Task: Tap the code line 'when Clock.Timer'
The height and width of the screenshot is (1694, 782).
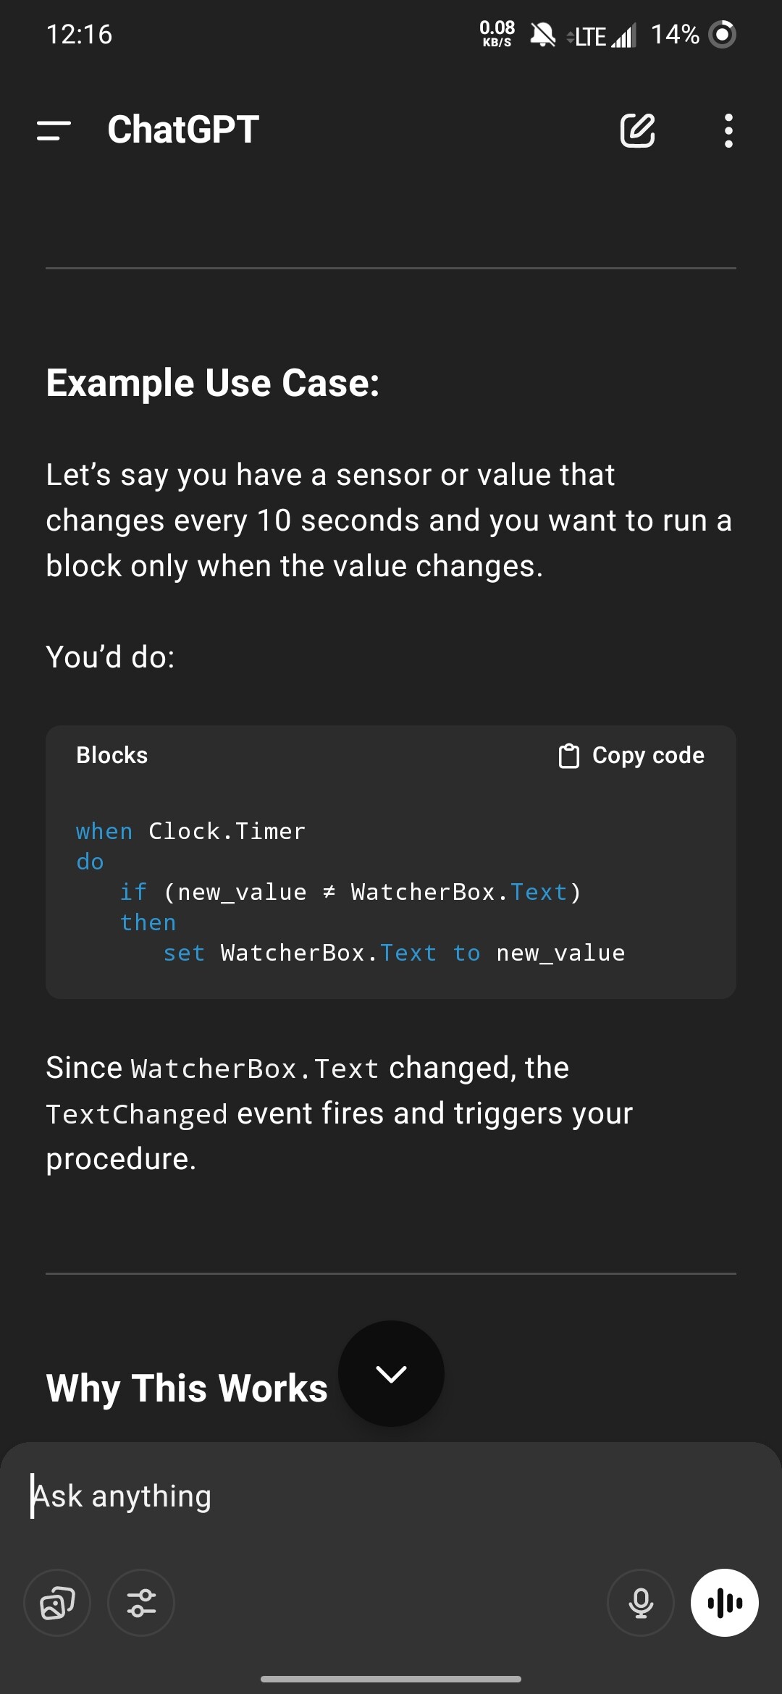Action: pos(191,831)
